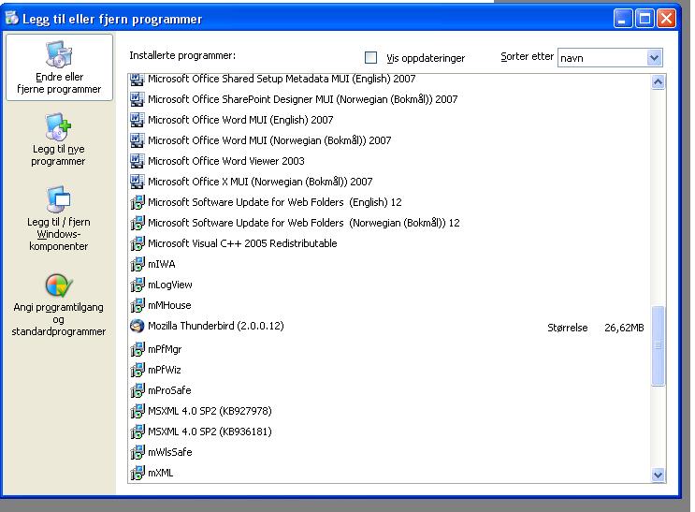Image resolution: width=695 pixels, height=512 pixels.
Task: Click icon beside Office Word MUI (English) 2007
Action: coord(137,120)
